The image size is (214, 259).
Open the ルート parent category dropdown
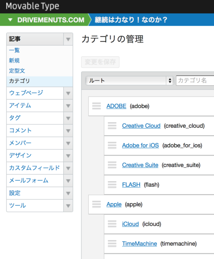pyautogui.click(x=130, y=81)
